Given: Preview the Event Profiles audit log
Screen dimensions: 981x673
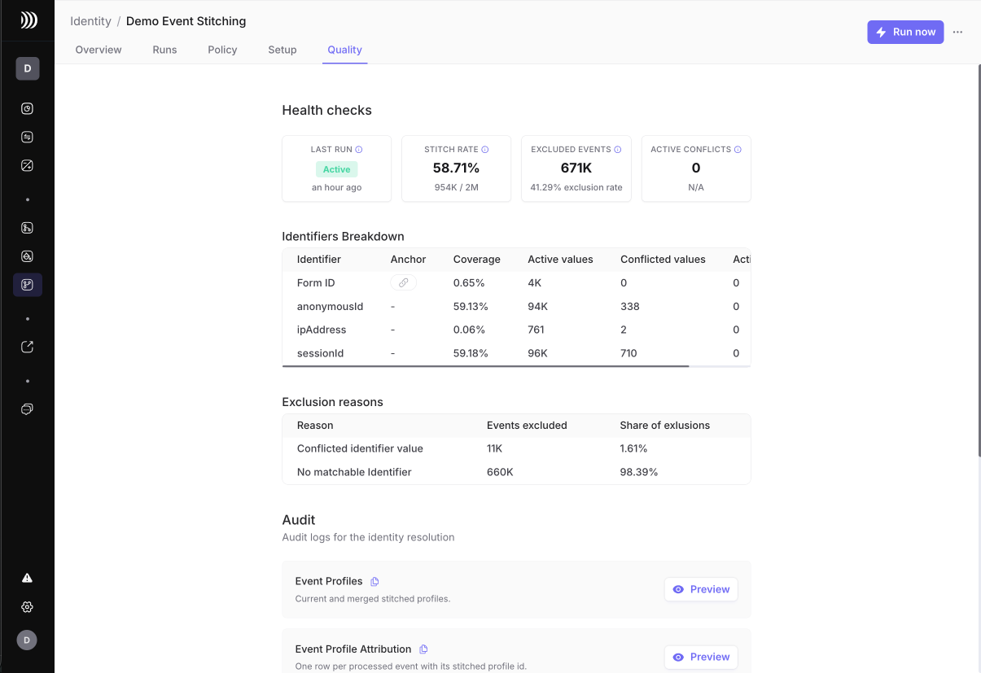Looking at the screenshot, I should coord(701,589).
